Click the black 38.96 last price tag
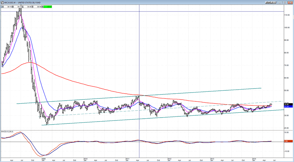The height and width of the screenshot is (162, 294). coord(288,104)
